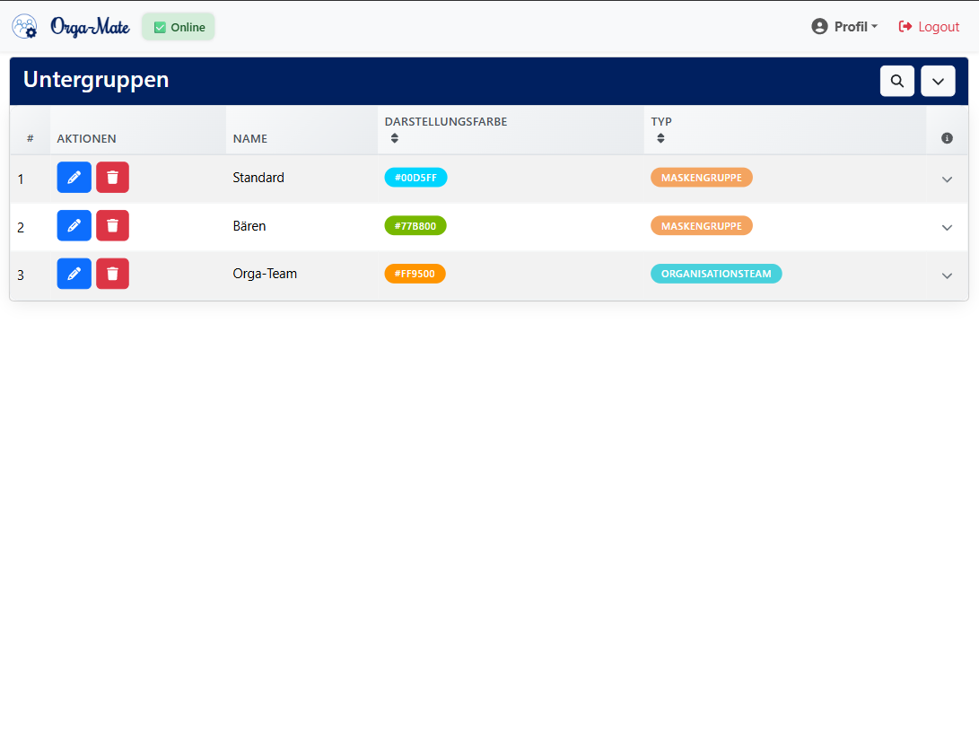Click the pencil icon for Orga-Team
Viewport: 979px width, 734px height.
point(74,274)
